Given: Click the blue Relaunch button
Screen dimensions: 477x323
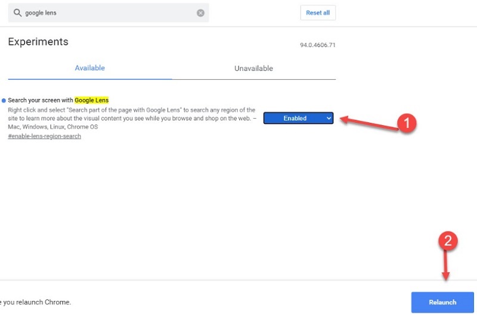Looking at the screenshot, I should click(x=442, y=302).
